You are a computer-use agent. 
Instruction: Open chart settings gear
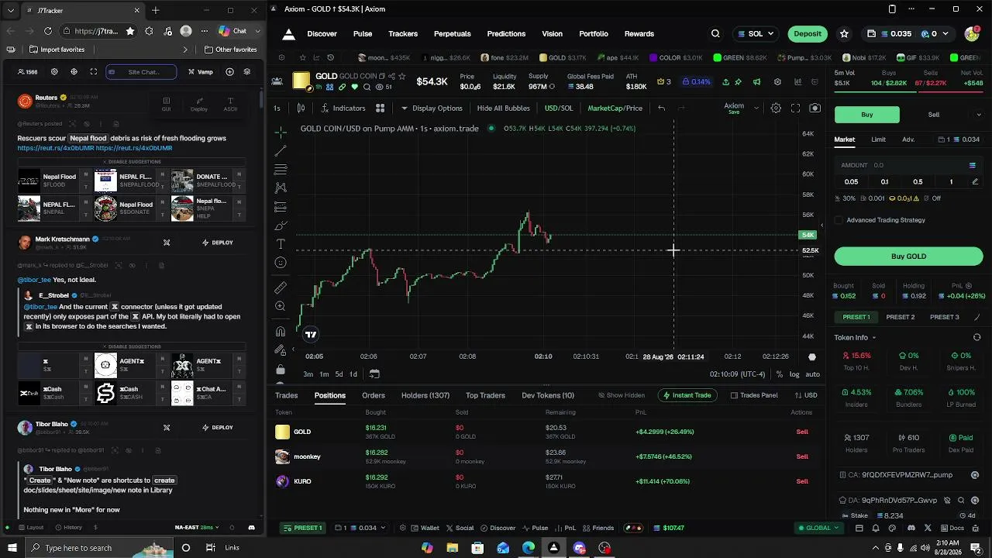click(x=776, y=108)
